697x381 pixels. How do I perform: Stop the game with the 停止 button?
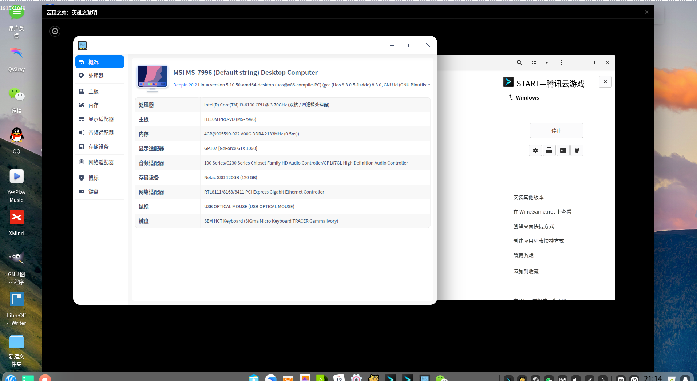556,130
